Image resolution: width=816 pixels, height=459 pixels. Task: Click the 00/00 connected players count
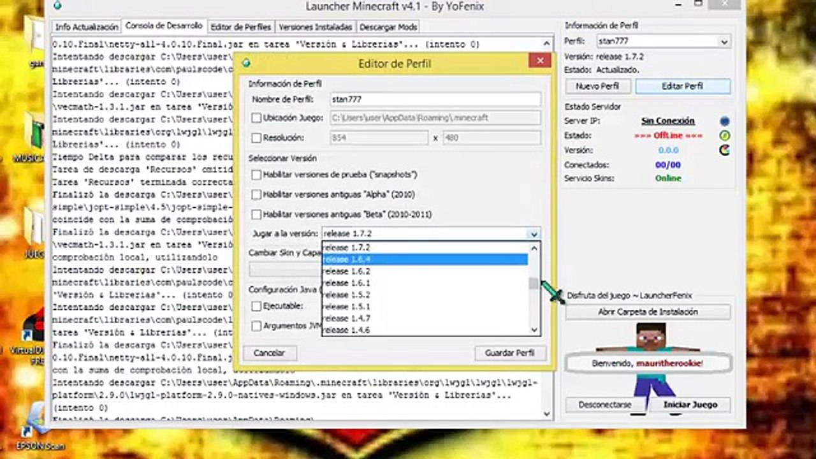(x=668, y=164)
